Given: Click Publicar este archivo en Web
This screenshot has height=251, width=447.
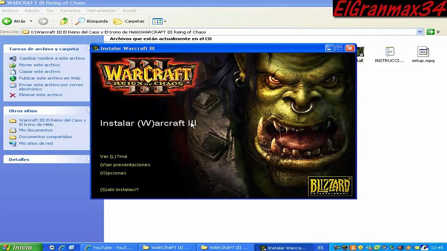Looking at the screenshot, I should click(50, 78).
